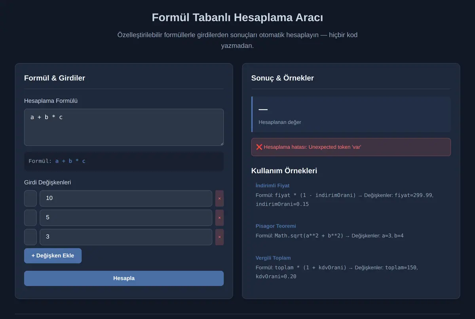Viewport: 475px width, 319px height.
Task: Click the name field beside value 3
Action: pyautogui.click(x=30, y=237)
